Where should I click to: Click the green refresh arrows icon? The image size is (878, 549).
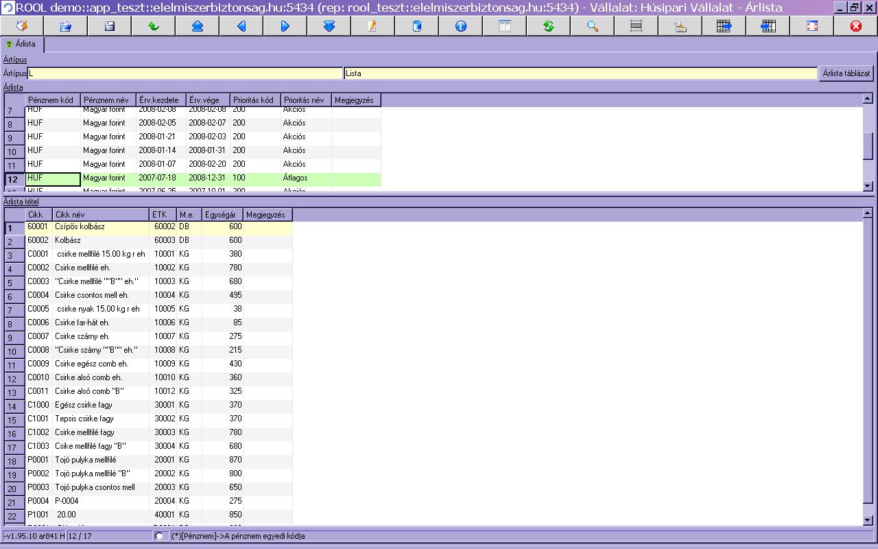(549, 26)
